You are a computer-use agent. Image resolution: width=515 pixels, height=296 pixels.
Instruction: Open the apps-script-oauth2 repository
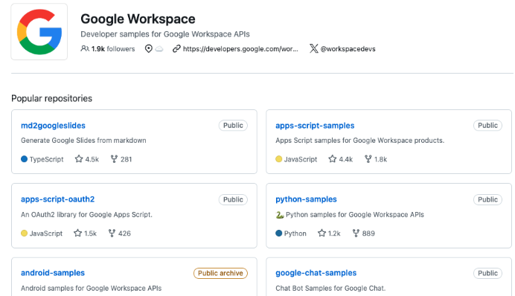[57, 199]
